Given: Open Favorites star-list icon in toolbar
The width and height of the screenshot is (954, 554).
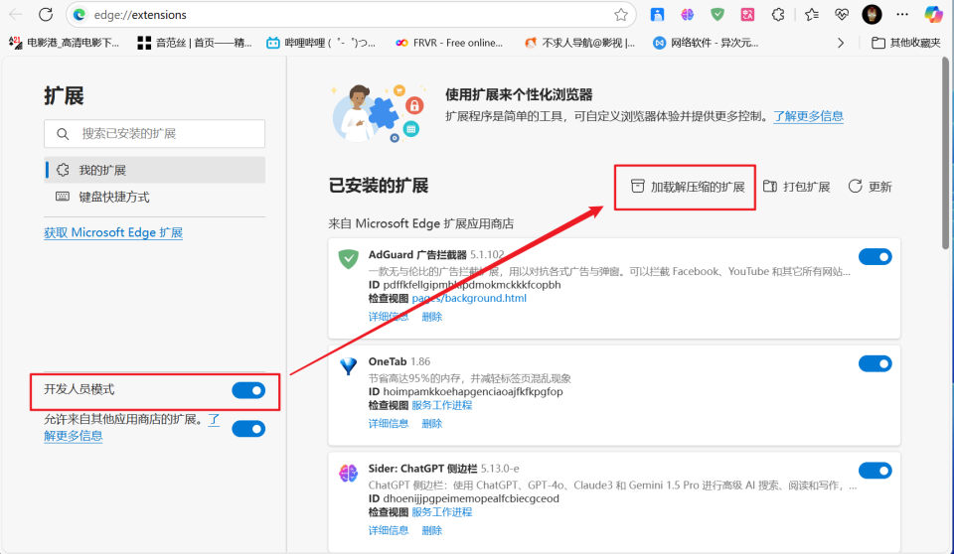Looking at the screenshot, I should [812, 14].
